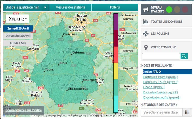Open the Selectionnez une date field
The image size is (194, 119).
pos(161,113)
